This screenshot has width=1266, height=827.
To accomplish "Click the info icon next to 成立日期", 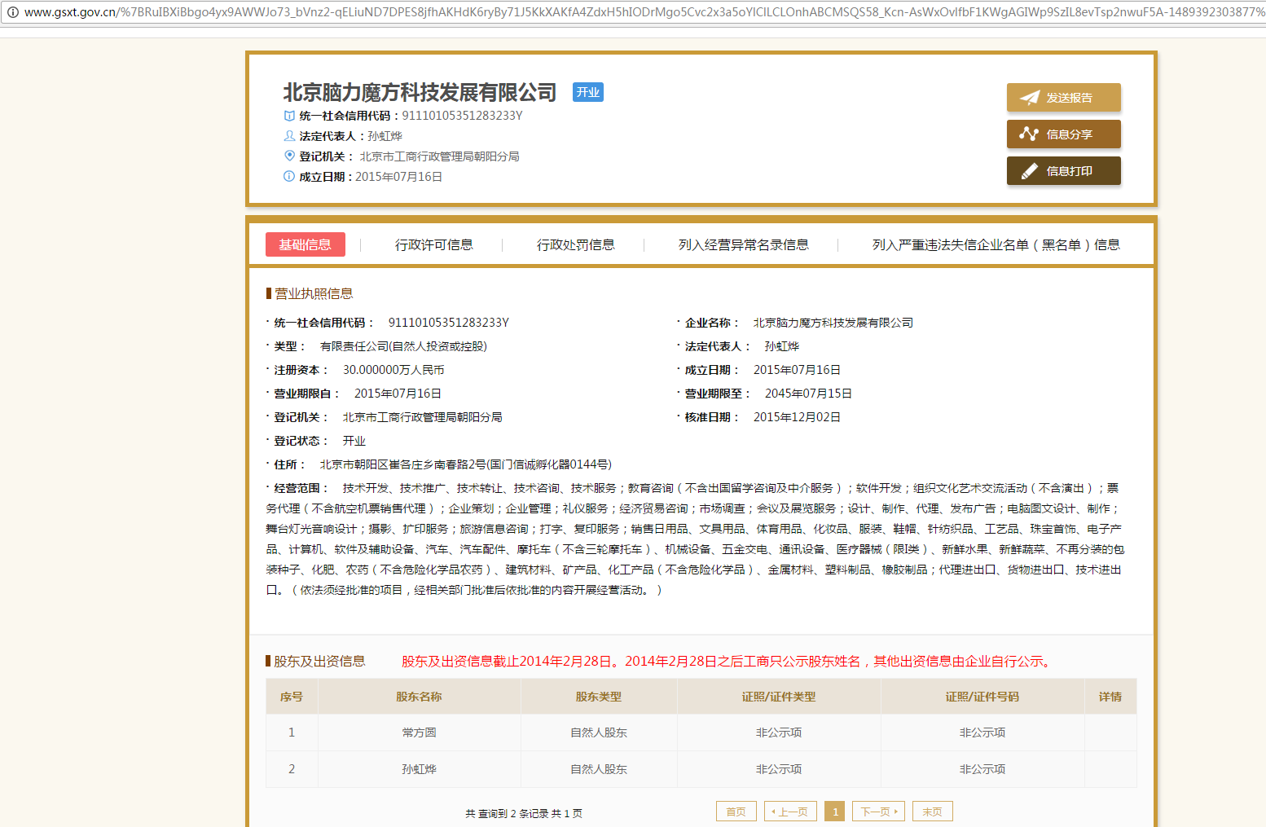I will pyautogui.click(x=288, y=176).
